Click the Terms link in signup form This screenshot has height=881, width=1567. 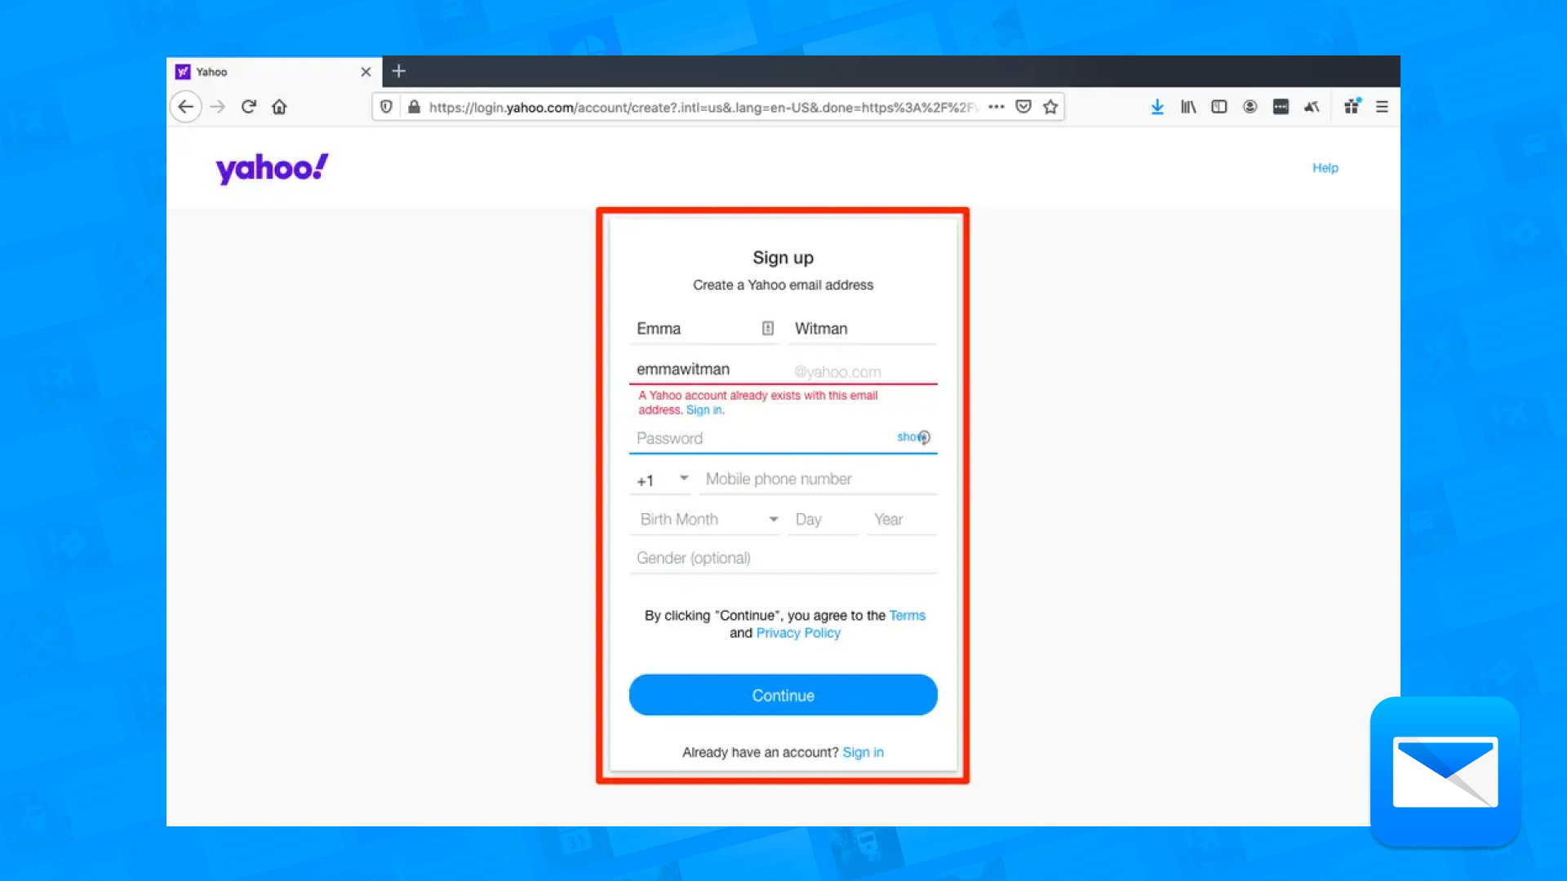click(x=908, y=614)
